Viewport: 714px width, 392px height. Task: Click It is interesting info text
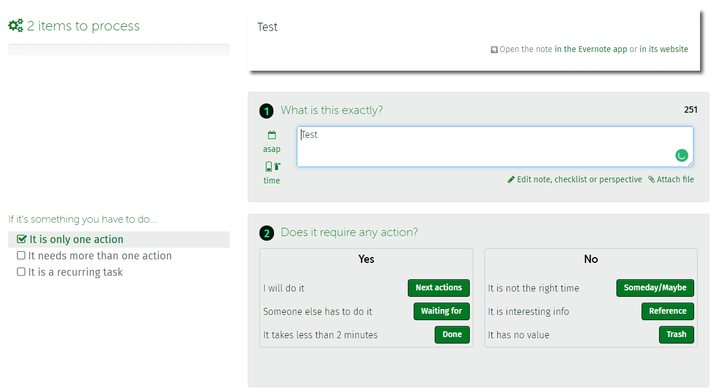coord(528,311)
